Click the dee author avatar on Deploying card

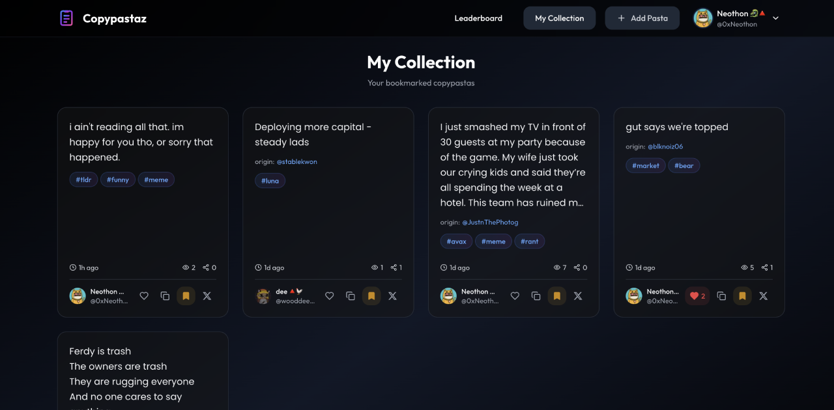[263, 296]
